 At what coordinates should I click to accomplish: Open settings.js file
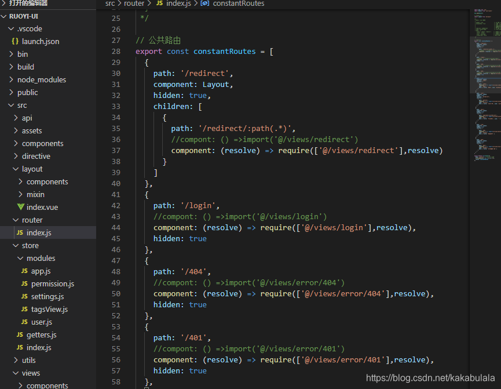pyautogui.click(x=47, y=297)
